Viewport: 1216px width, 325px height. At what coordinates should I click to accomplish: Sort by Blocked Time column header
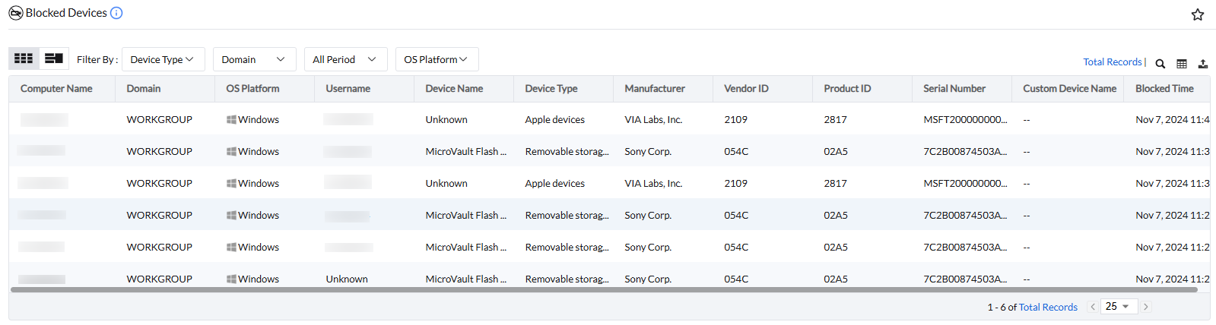coord(1164,89)
